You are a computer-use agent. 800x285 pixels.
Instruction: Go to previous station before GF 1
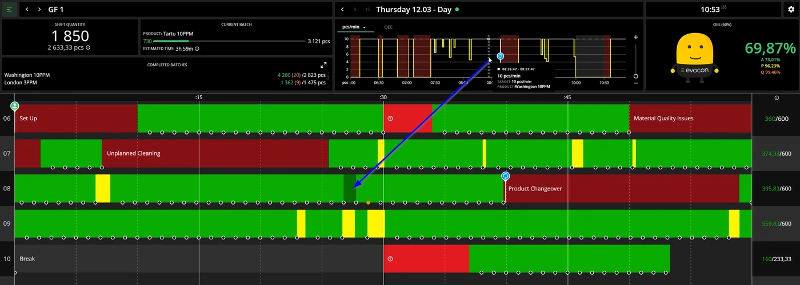pyautogui.click(x=27, y=10)
